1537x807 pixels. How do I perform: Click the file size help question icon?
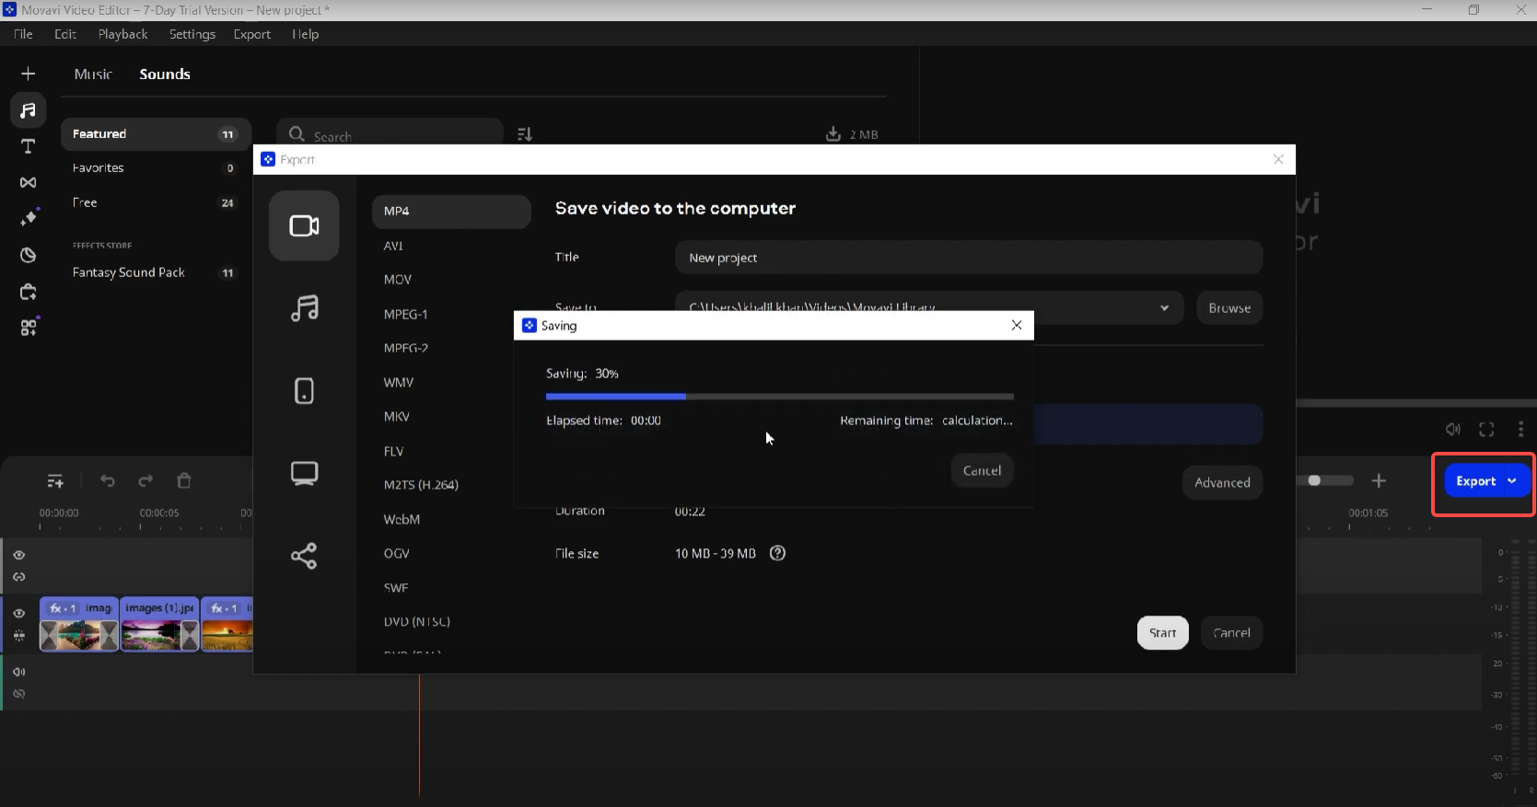pos(777,553)
